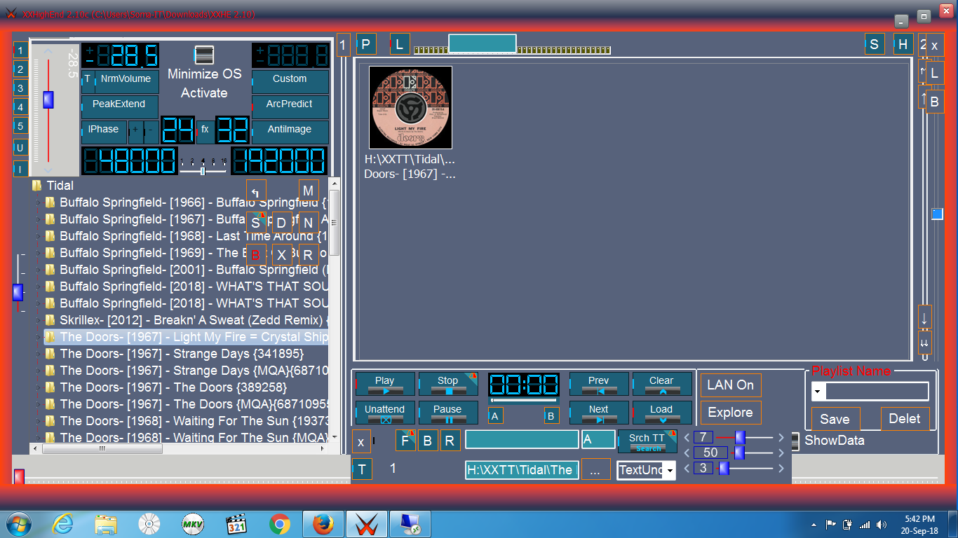Select preset tab 2 on the left edge

point(21,69)
